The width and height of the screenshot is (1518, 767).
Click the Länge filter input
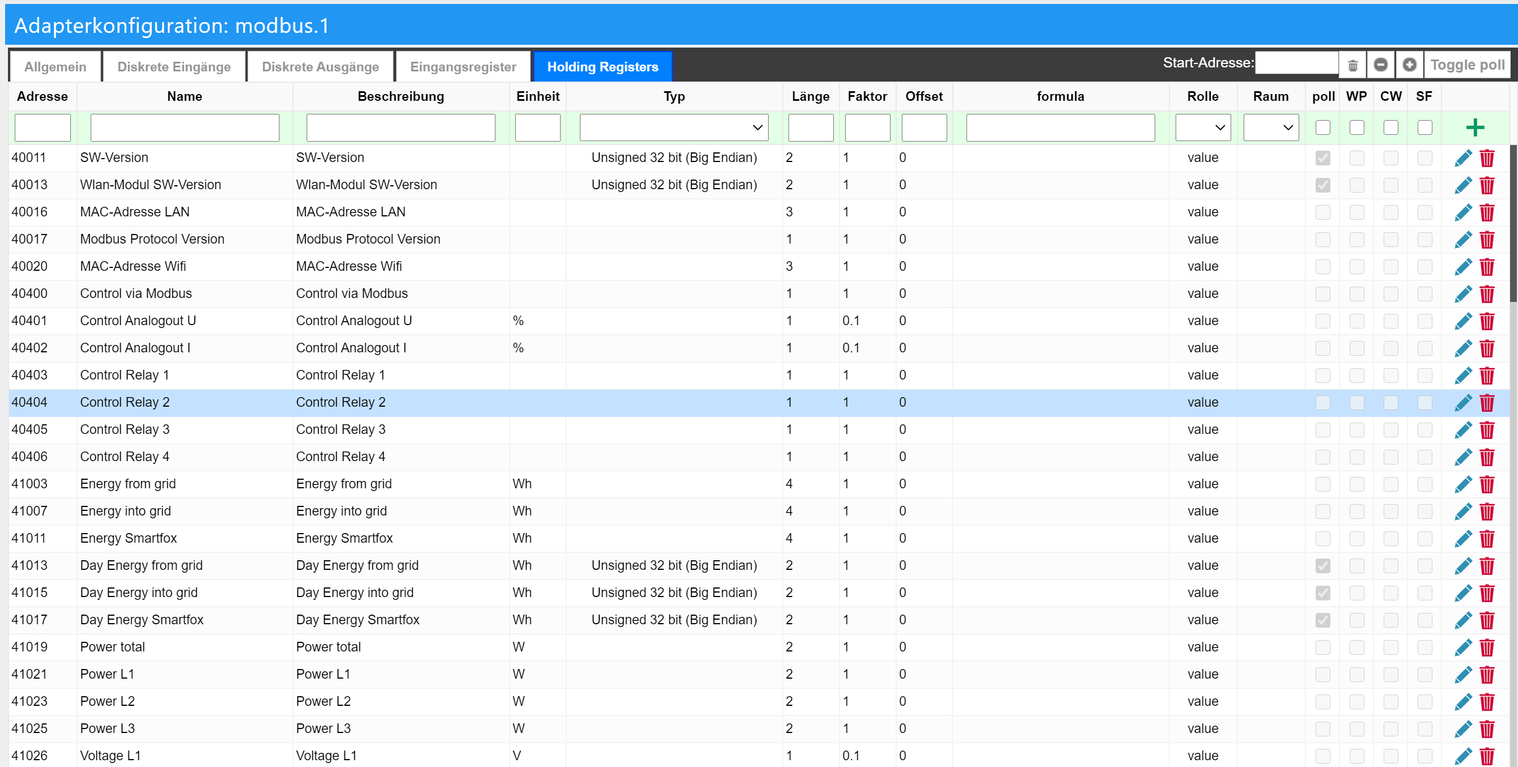[810, 127]
